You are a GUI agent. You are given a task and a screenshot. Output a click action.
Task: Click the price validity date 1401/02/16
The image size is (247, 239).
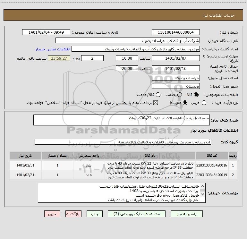(x=176, y=68)
